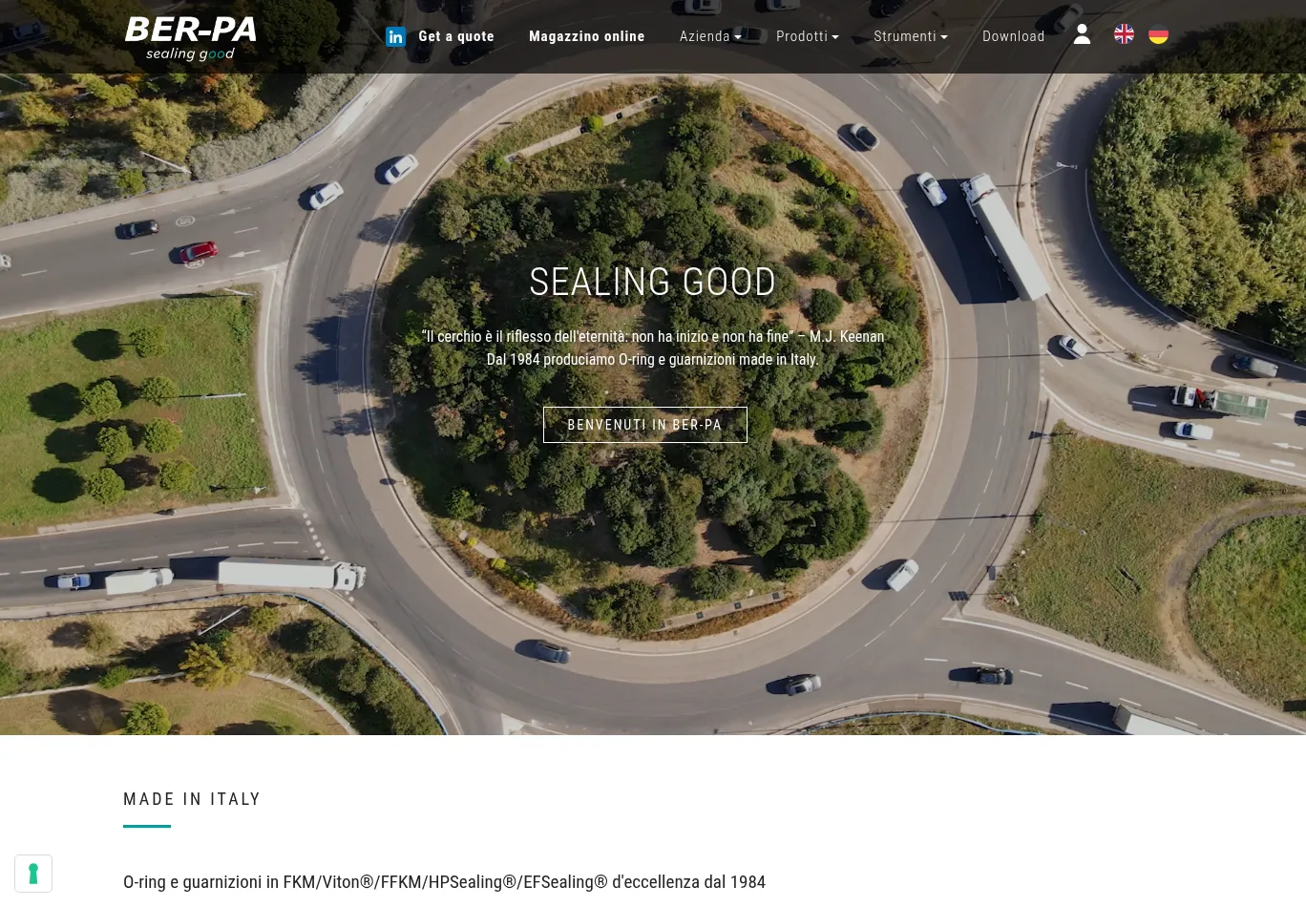Expand the Strumenti dropdown menu
This screenshot has height=907, width=1306.
(x=910, y=37)
